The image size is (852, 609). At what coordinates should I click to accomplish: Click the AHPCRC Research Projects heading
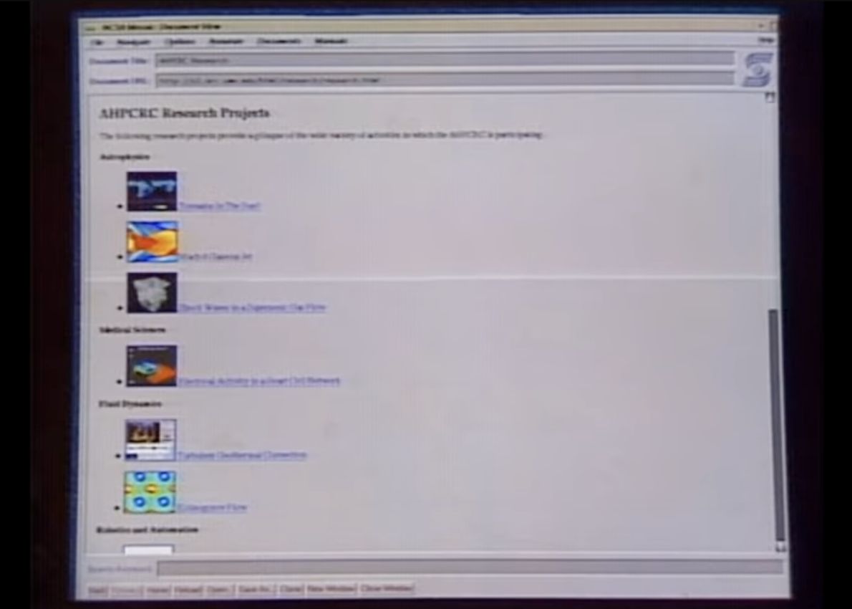pyautogui.click(x=184, y=113)
